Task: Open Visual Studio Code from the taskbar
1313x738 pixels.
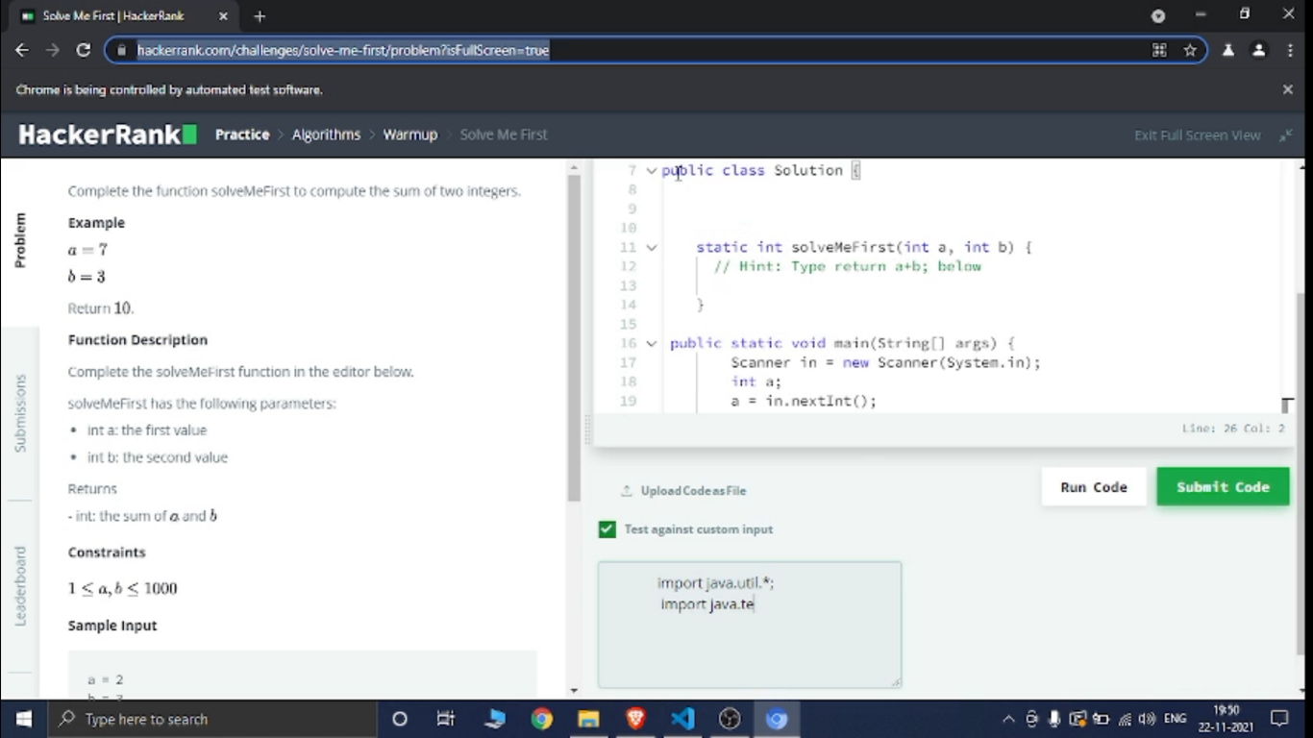Action: click(682, 719)
